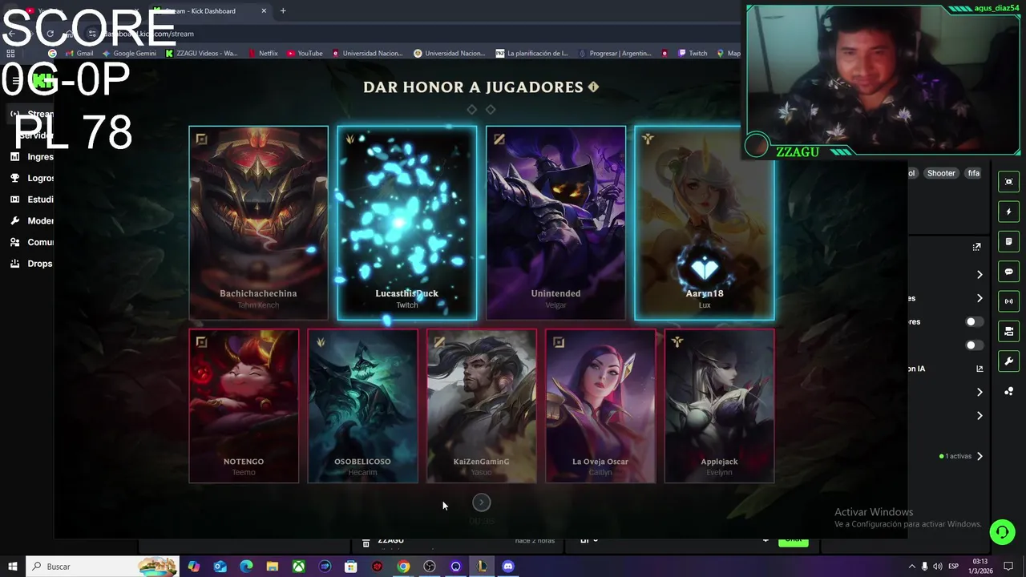Open Kick sidebar document icon
1026x577 pixels.
click(1008, 241)
